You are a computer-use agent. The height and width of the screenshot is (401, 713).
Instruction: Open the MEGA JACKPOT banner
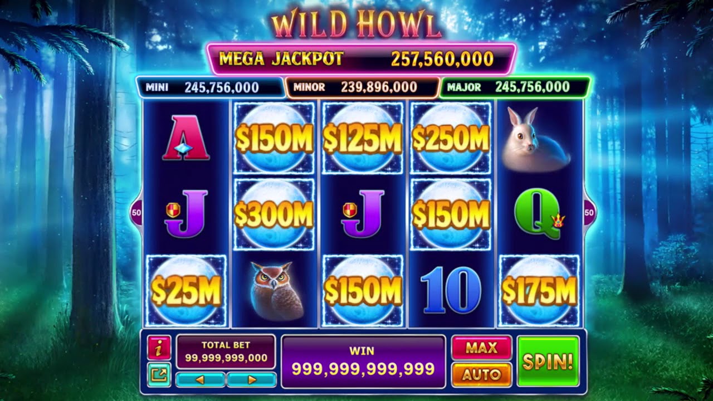tap(361, 59)
